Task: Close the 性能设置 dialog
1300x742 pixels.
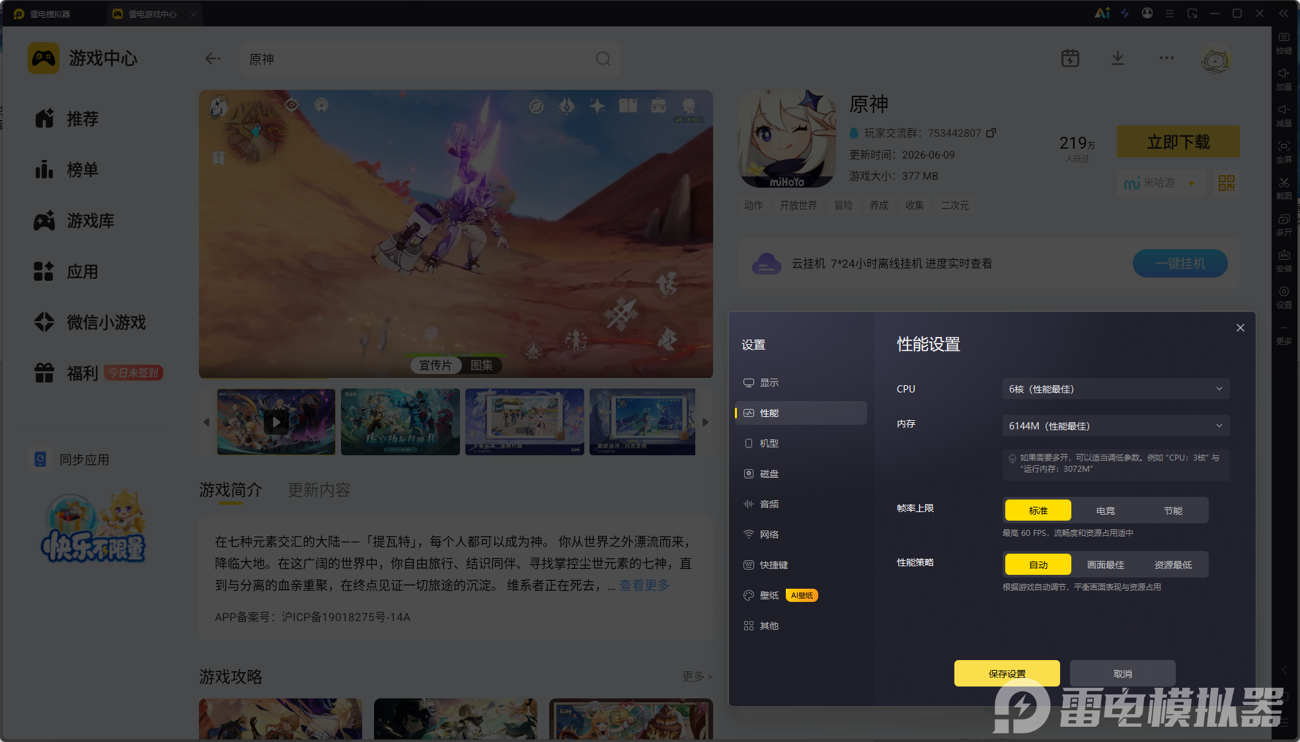Action: click(1241, 328)
